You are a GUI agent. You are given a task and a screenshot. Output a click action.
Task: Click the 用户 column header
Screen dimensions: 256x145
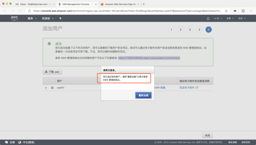59,81
